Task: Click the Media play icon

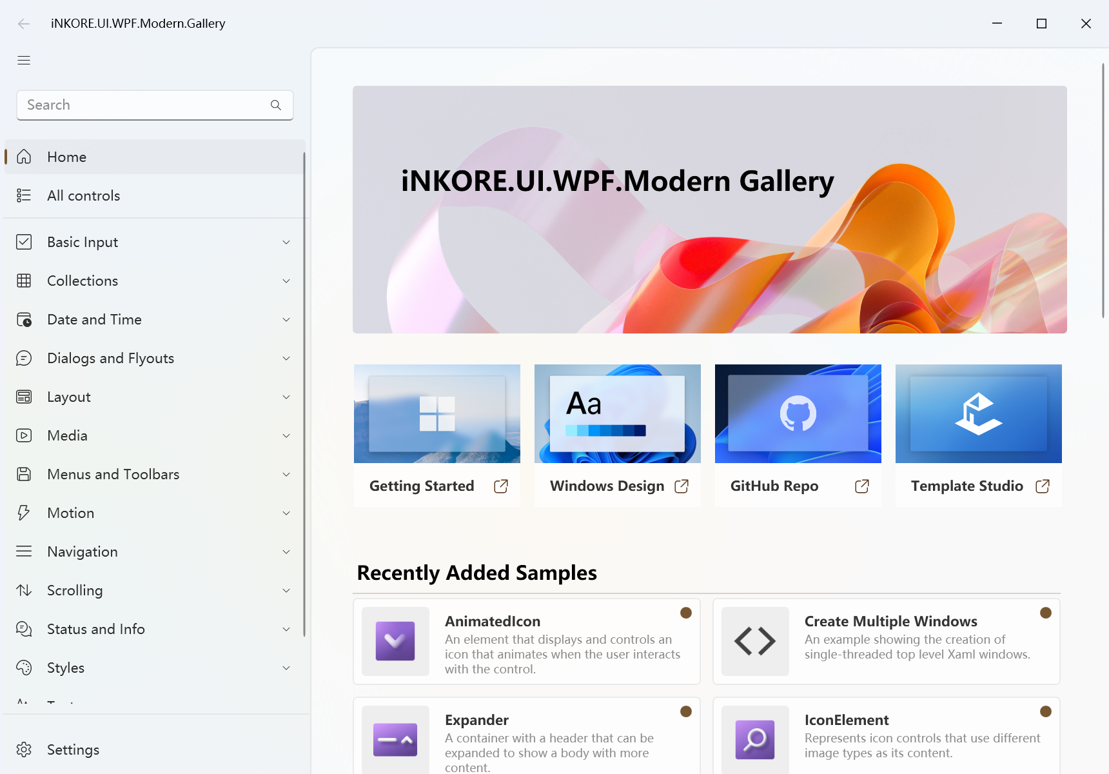Action: [24, 435]
